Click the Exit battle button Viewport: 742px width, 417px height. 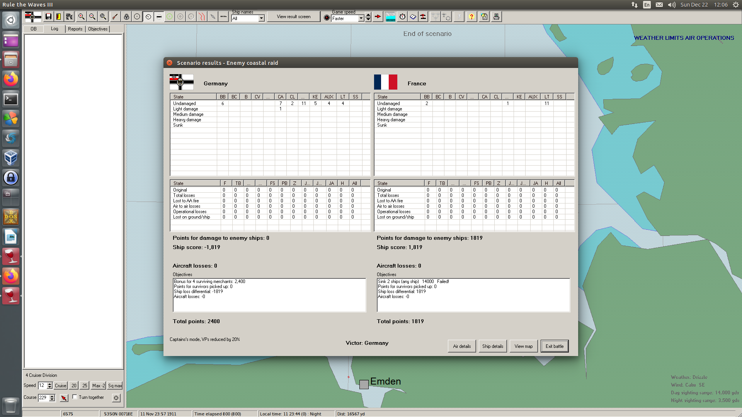(555, 346)
